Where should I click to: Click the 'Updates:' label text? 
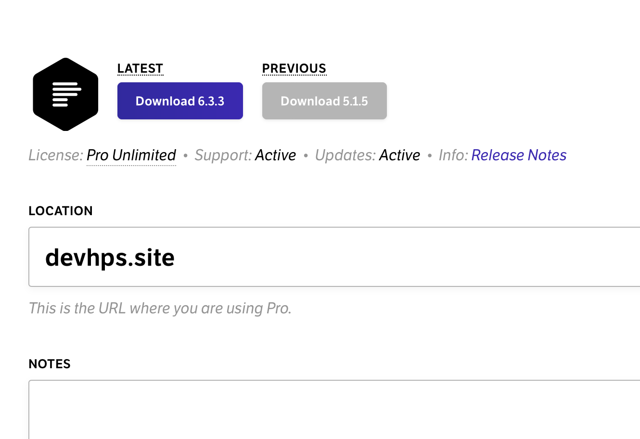coord(345,155)
